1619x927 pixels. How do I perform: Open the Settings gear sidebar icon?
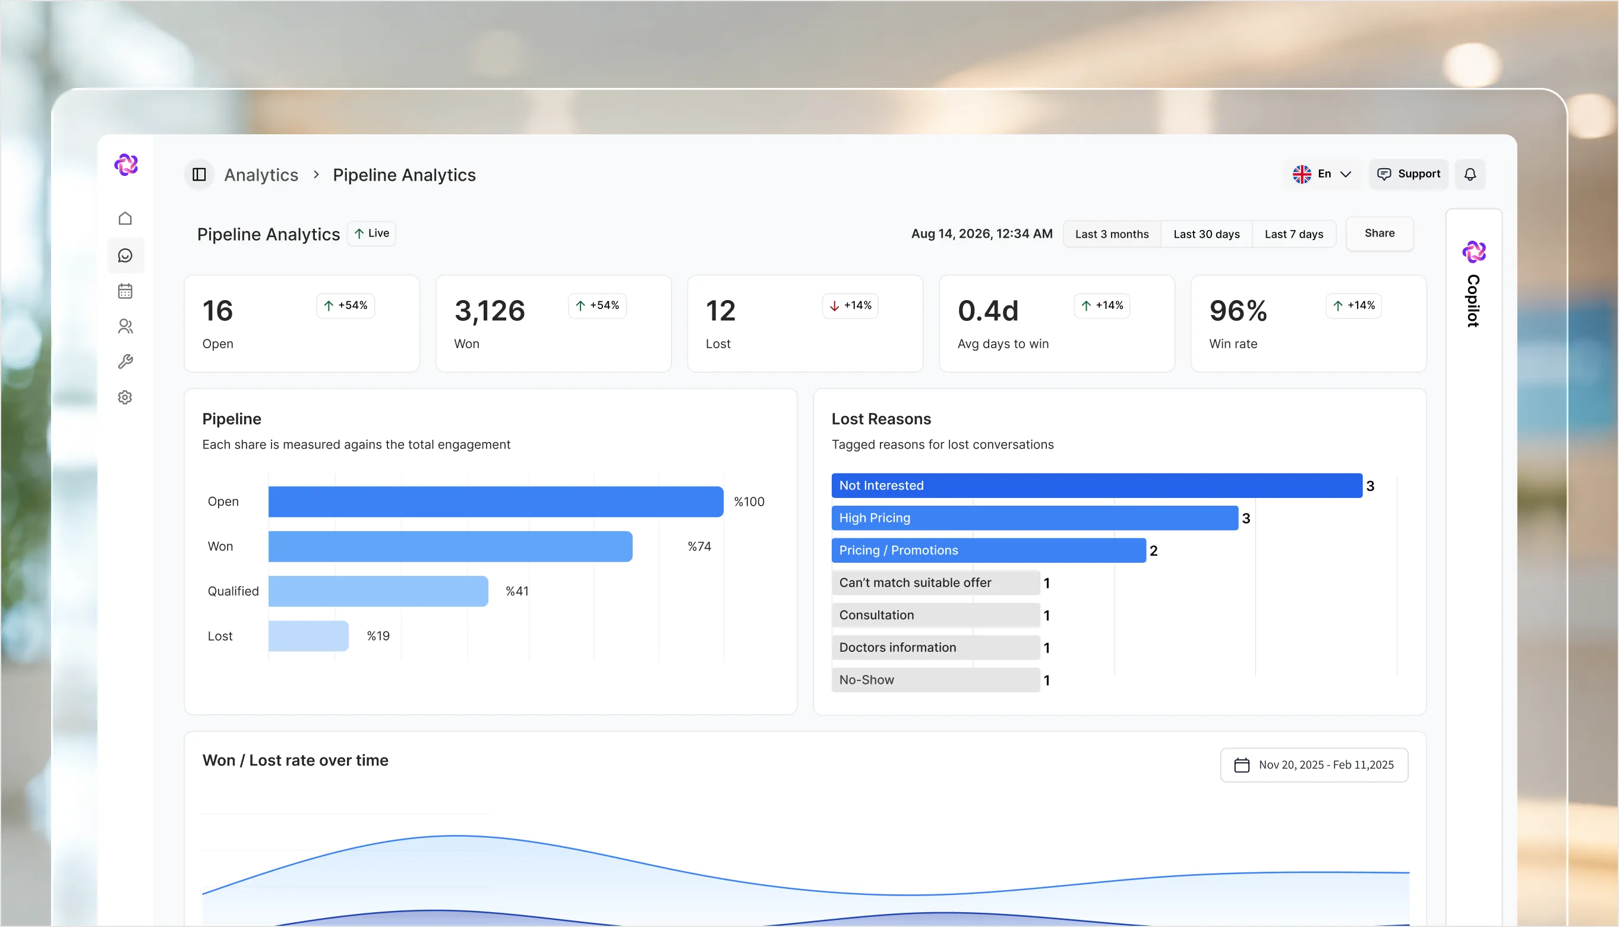click(125, 398)
